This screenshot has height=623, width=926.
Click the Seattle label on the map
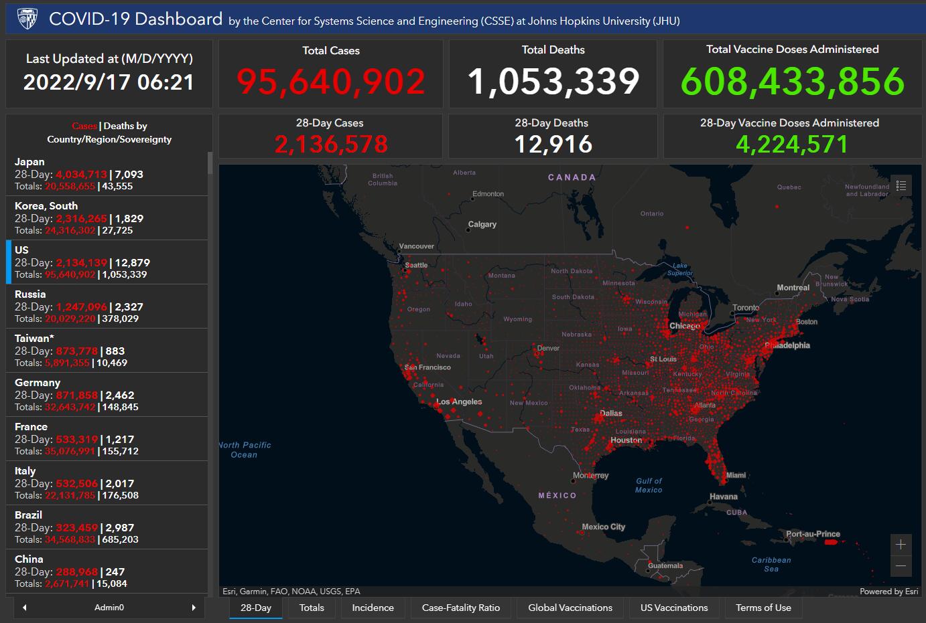[x=416, y=265]
